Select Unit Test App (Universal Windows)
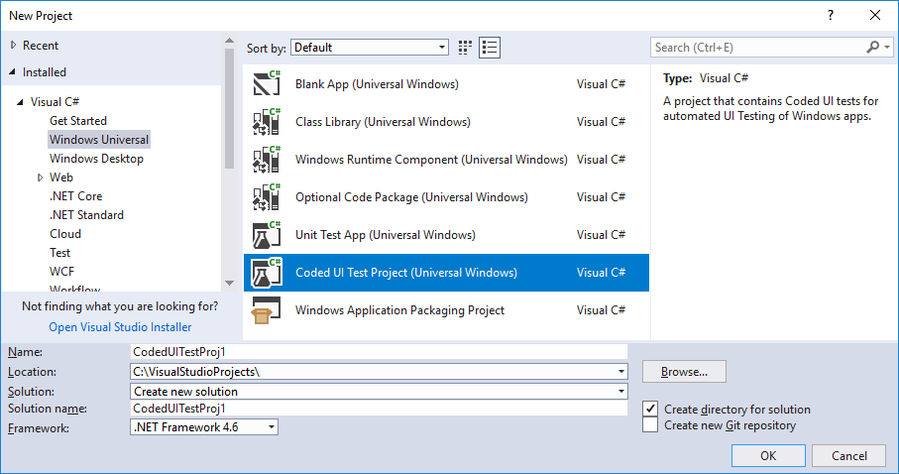Screen dimensions: 899x474 (x=446, y=235)
